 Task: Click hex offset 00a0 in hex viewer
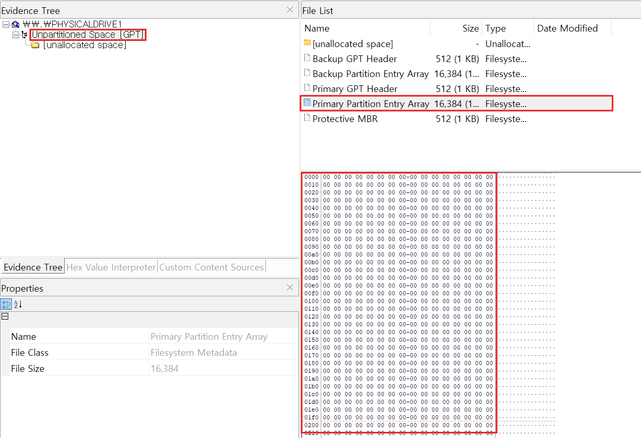tap(311, 254)
